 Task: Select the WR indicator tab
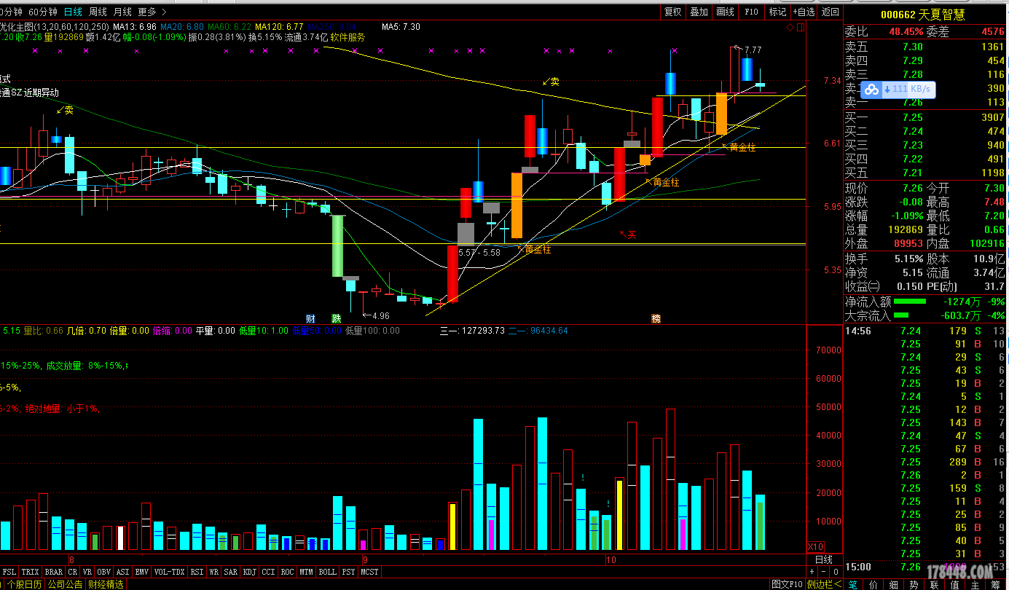214,573
